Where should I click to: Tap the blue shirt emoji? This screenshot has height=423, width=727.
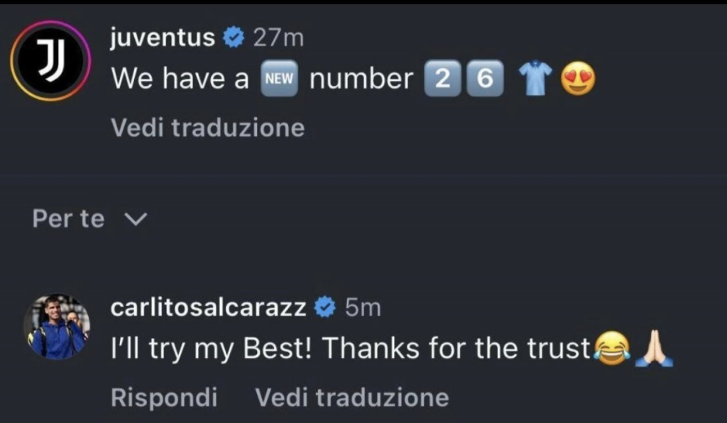(534, 79)
